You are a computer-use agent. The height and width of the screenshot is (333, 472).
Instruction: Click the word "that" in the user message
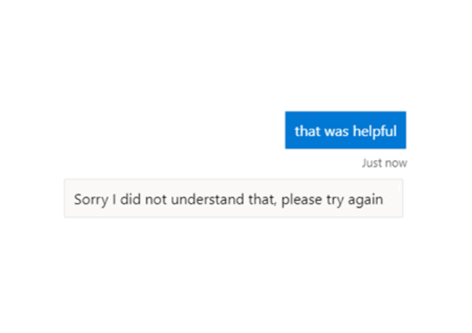pyautogui.click(x=305, y=131)
